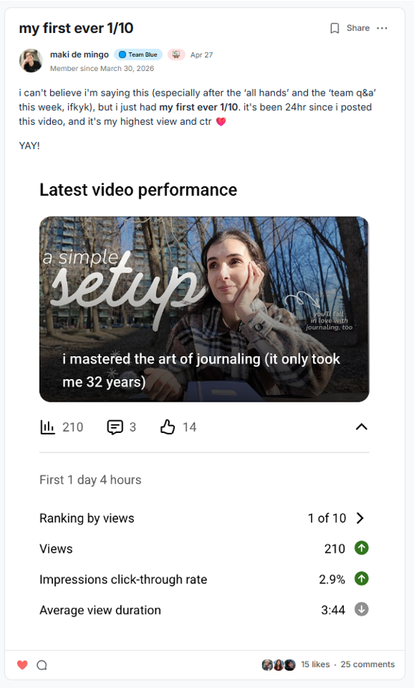Click maki de mingo's profile avatar
Viewport: 414px width, 688px height.
click(x=31, y=61)
